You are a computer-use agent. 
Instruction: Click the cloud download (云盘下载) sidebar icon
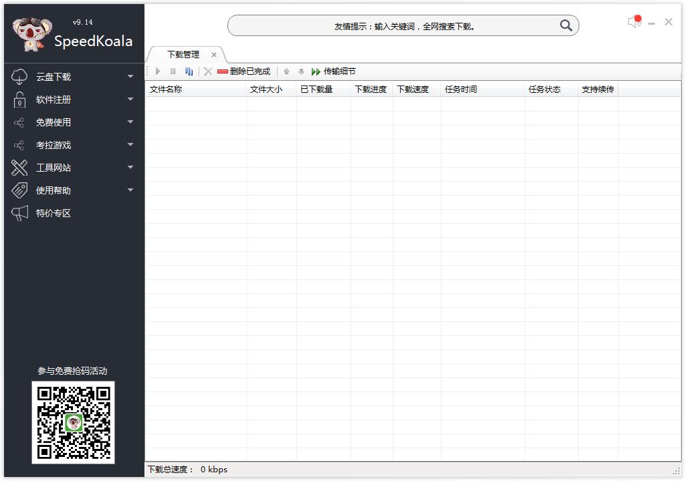tap(19, 76)
